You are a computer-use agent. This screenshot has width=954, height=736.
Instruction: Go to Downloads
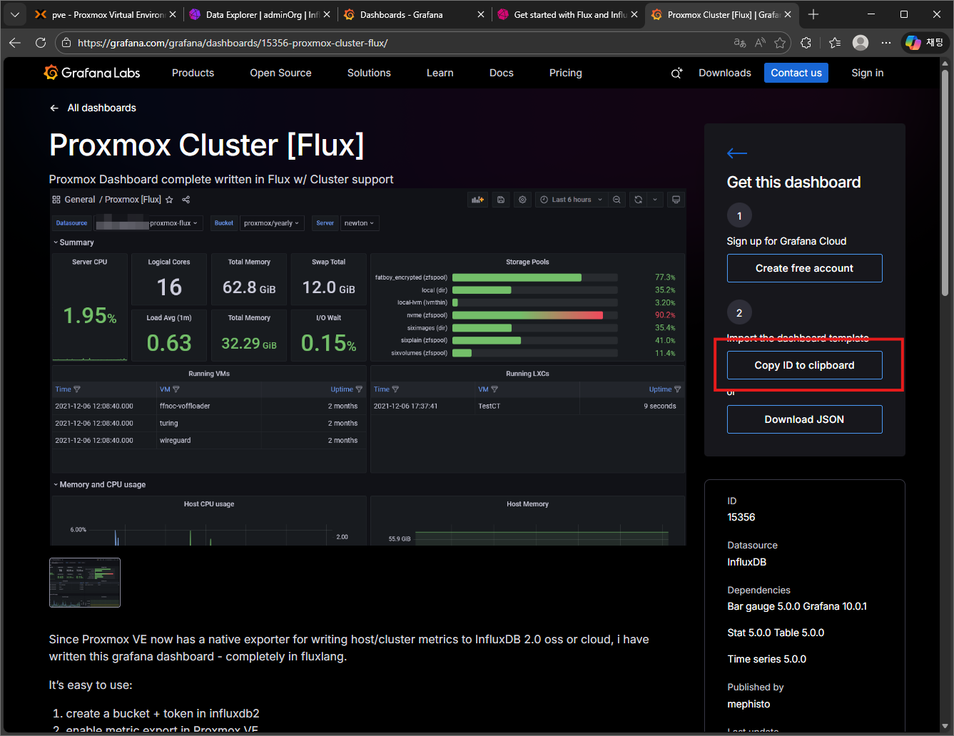point(725,73)
